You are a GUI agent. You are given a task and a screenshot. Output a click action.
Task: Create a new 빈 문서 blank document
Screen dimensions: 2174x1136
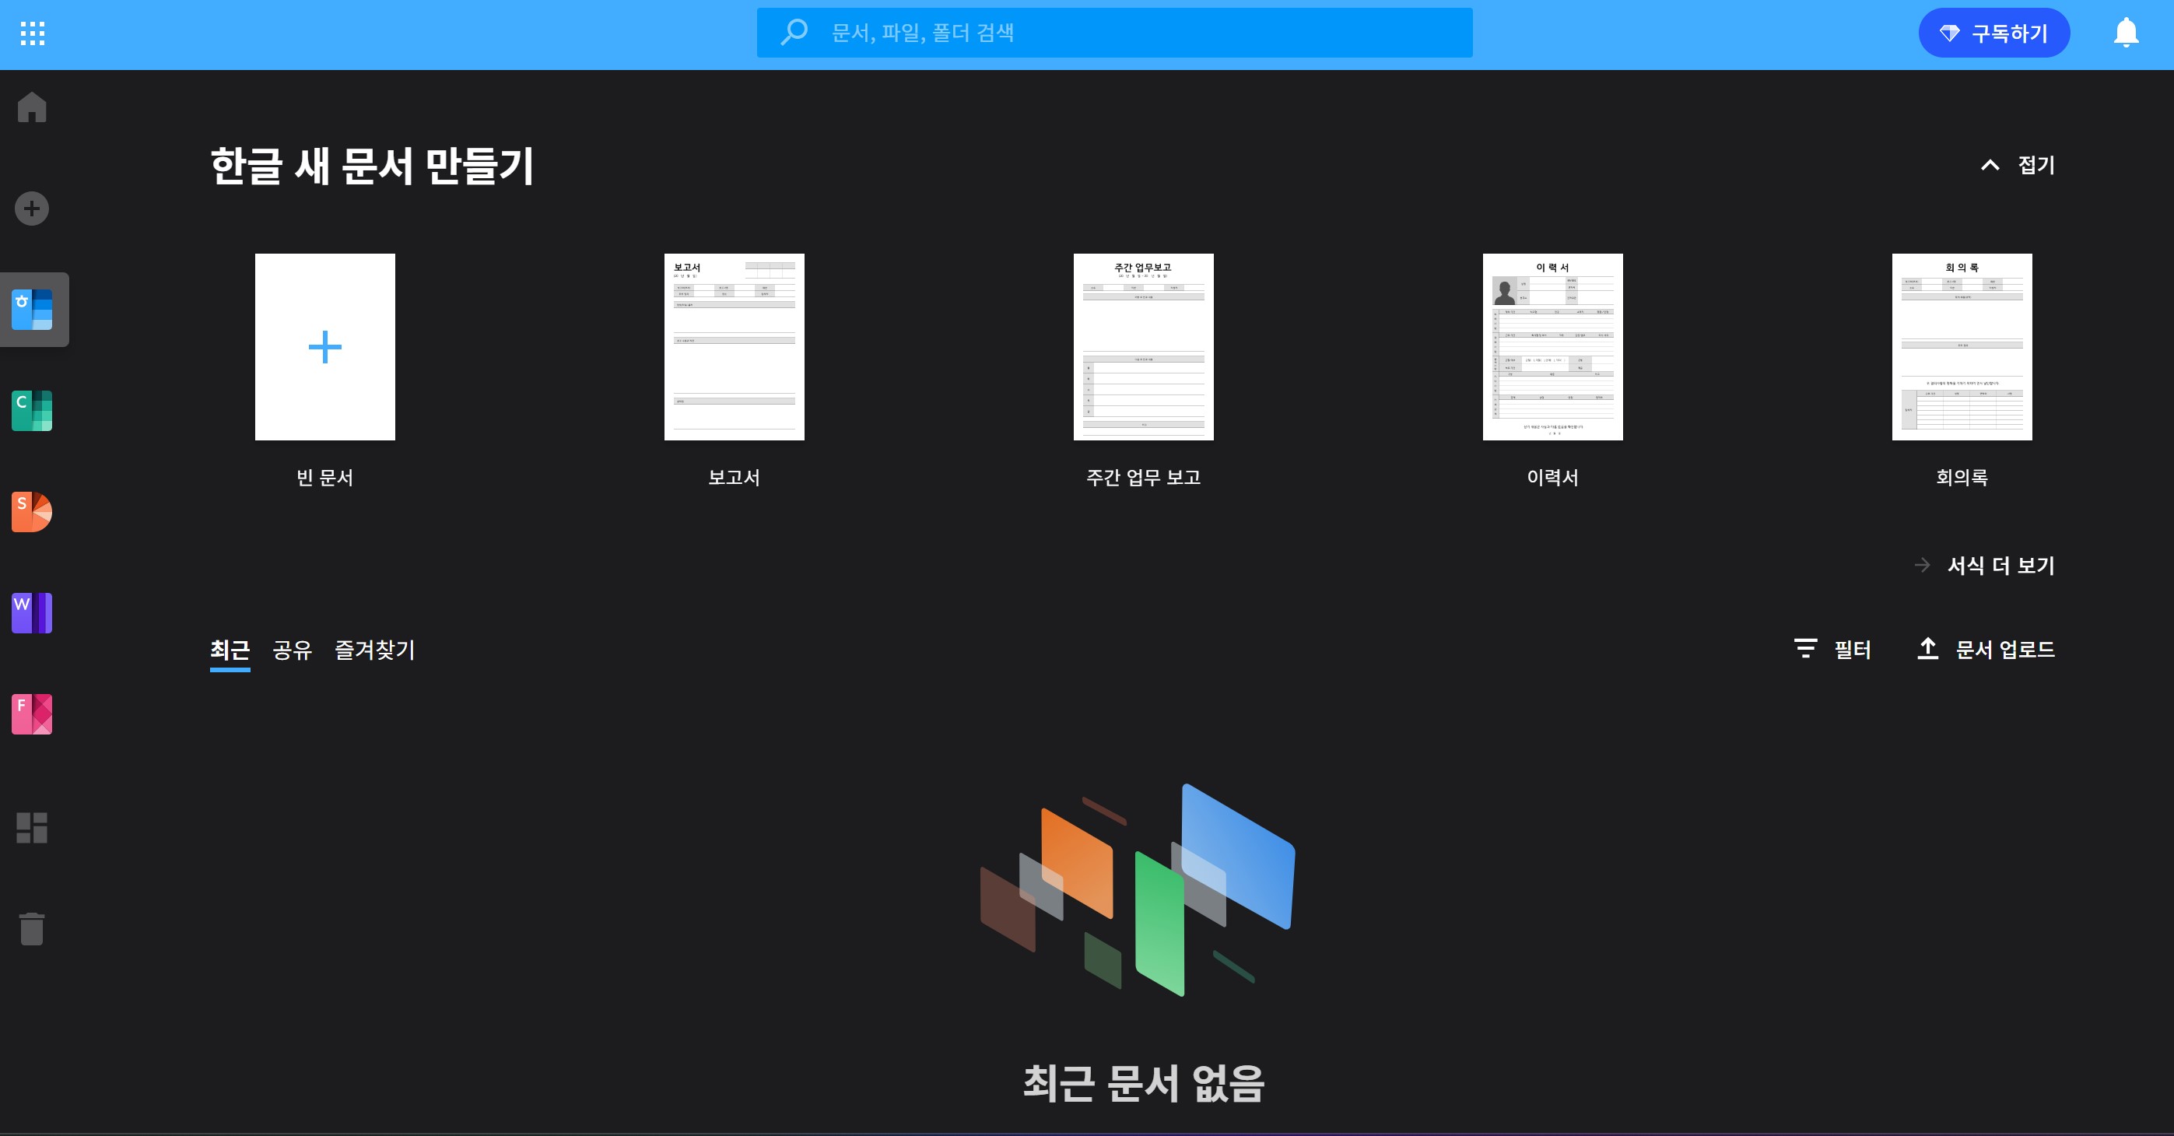(325, 347)
